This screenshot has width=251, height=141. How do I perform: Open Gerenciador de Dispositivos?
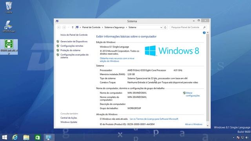coord(74,42)
